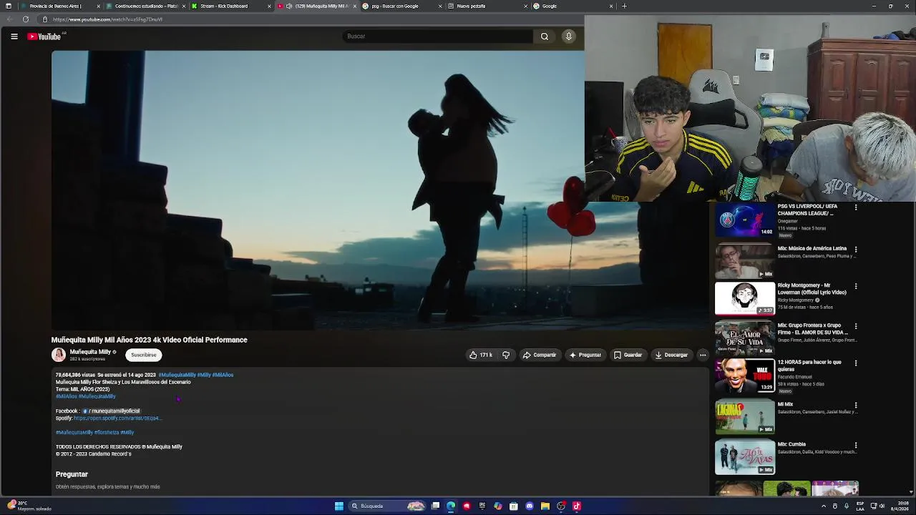Switch to Continuemos estudiando tab
916x515 pixels.
pos(145,6)
